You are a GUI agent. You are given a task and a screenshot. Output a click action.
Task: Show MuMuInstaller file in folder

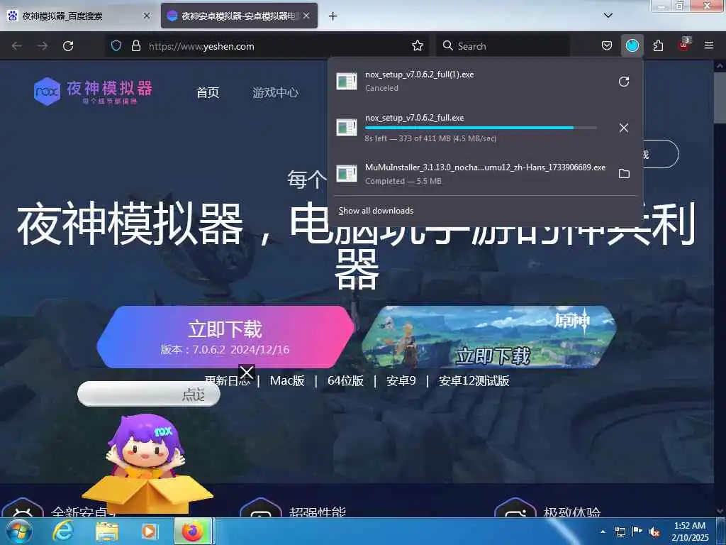tap(624, 174)
